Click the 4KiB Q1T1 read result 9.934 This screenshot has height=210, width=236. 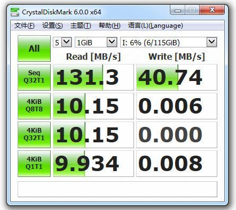[x=93, y=164]
